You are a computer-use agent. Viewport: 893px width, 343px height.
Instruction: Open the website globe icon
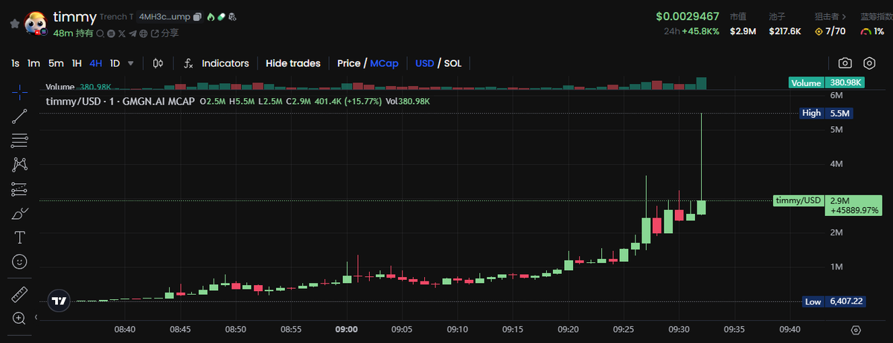pos(144,33)
